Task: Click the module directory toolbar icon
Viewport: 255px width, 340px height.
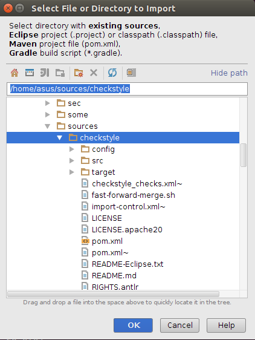Action: 60,73
